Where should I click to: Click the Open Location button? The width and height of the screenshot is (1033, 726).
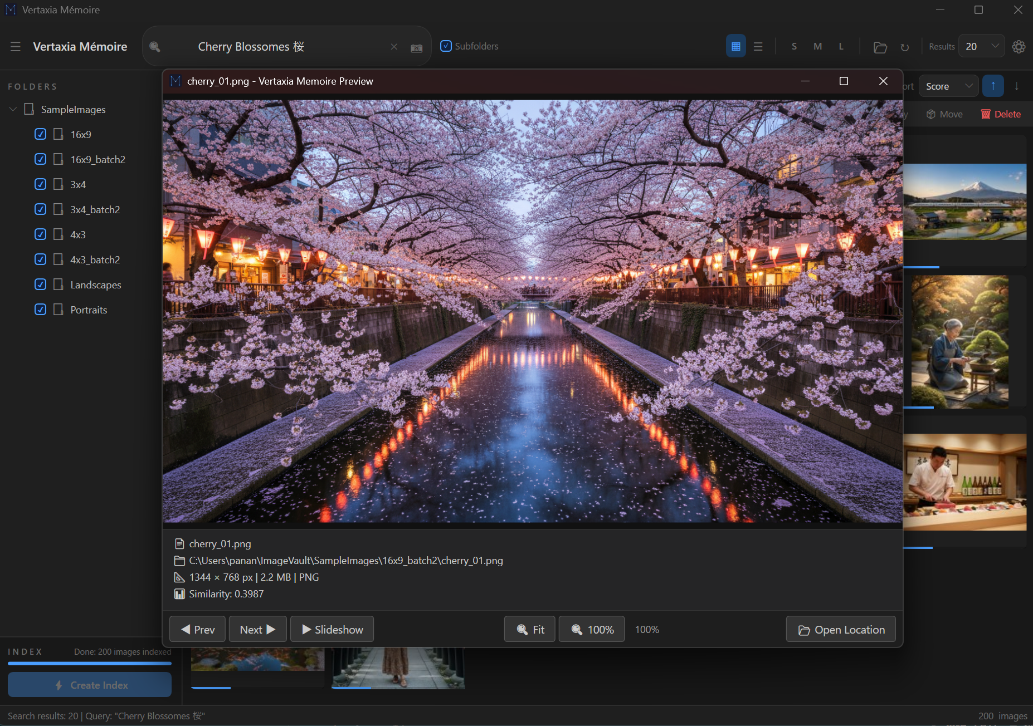pos(840,630)
